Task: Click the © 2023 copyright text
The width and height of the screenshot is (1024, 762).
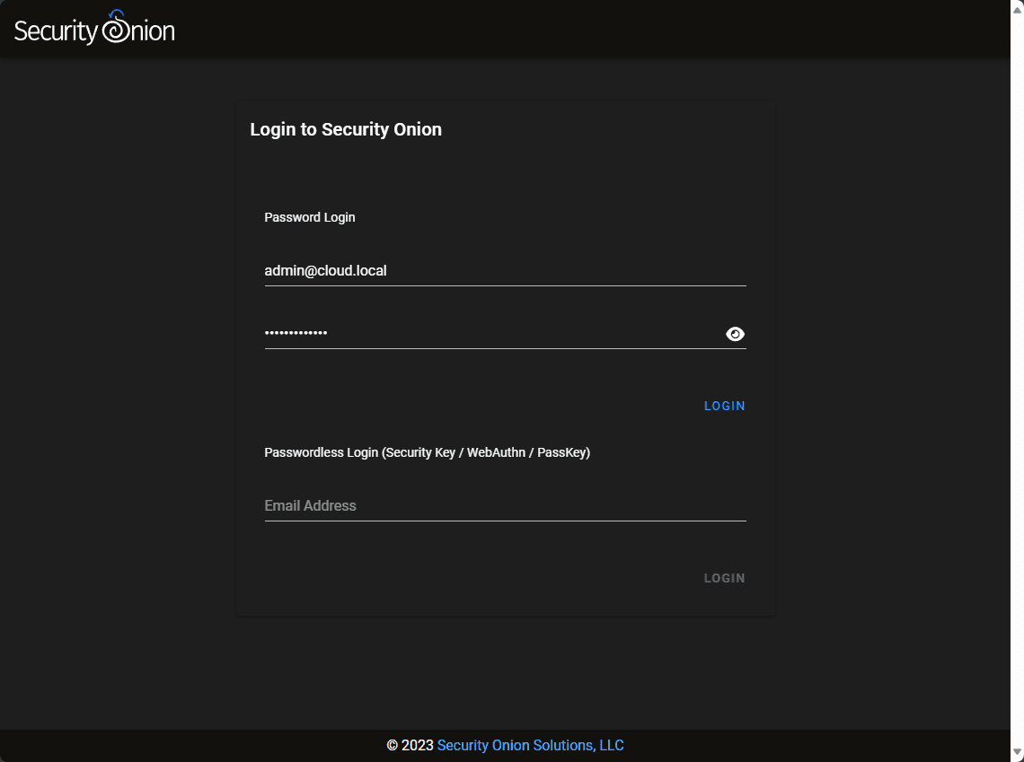Action: (410, 746)
